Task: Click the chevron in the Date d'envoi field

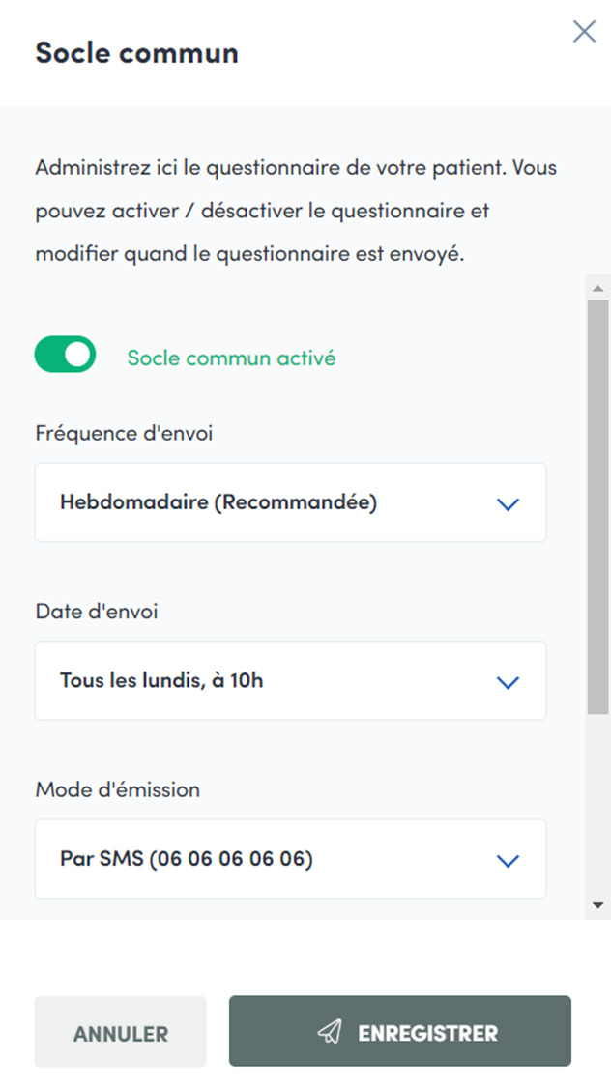Action: pos(508,682)
